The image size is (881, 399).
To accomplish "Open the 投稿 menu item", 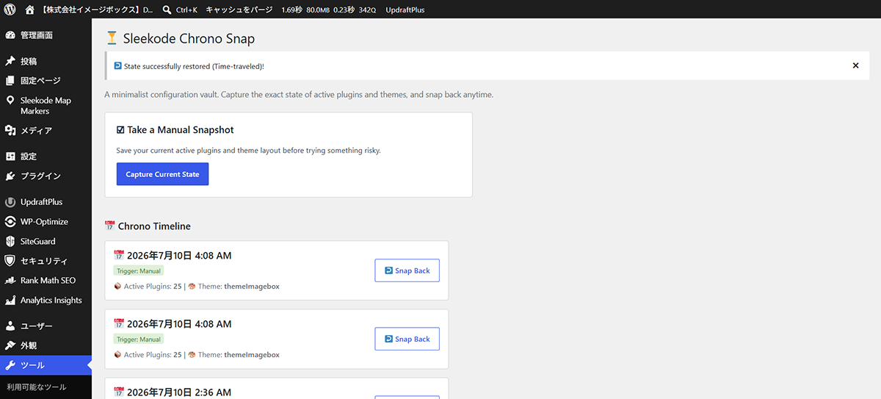I will click(46, 61).
